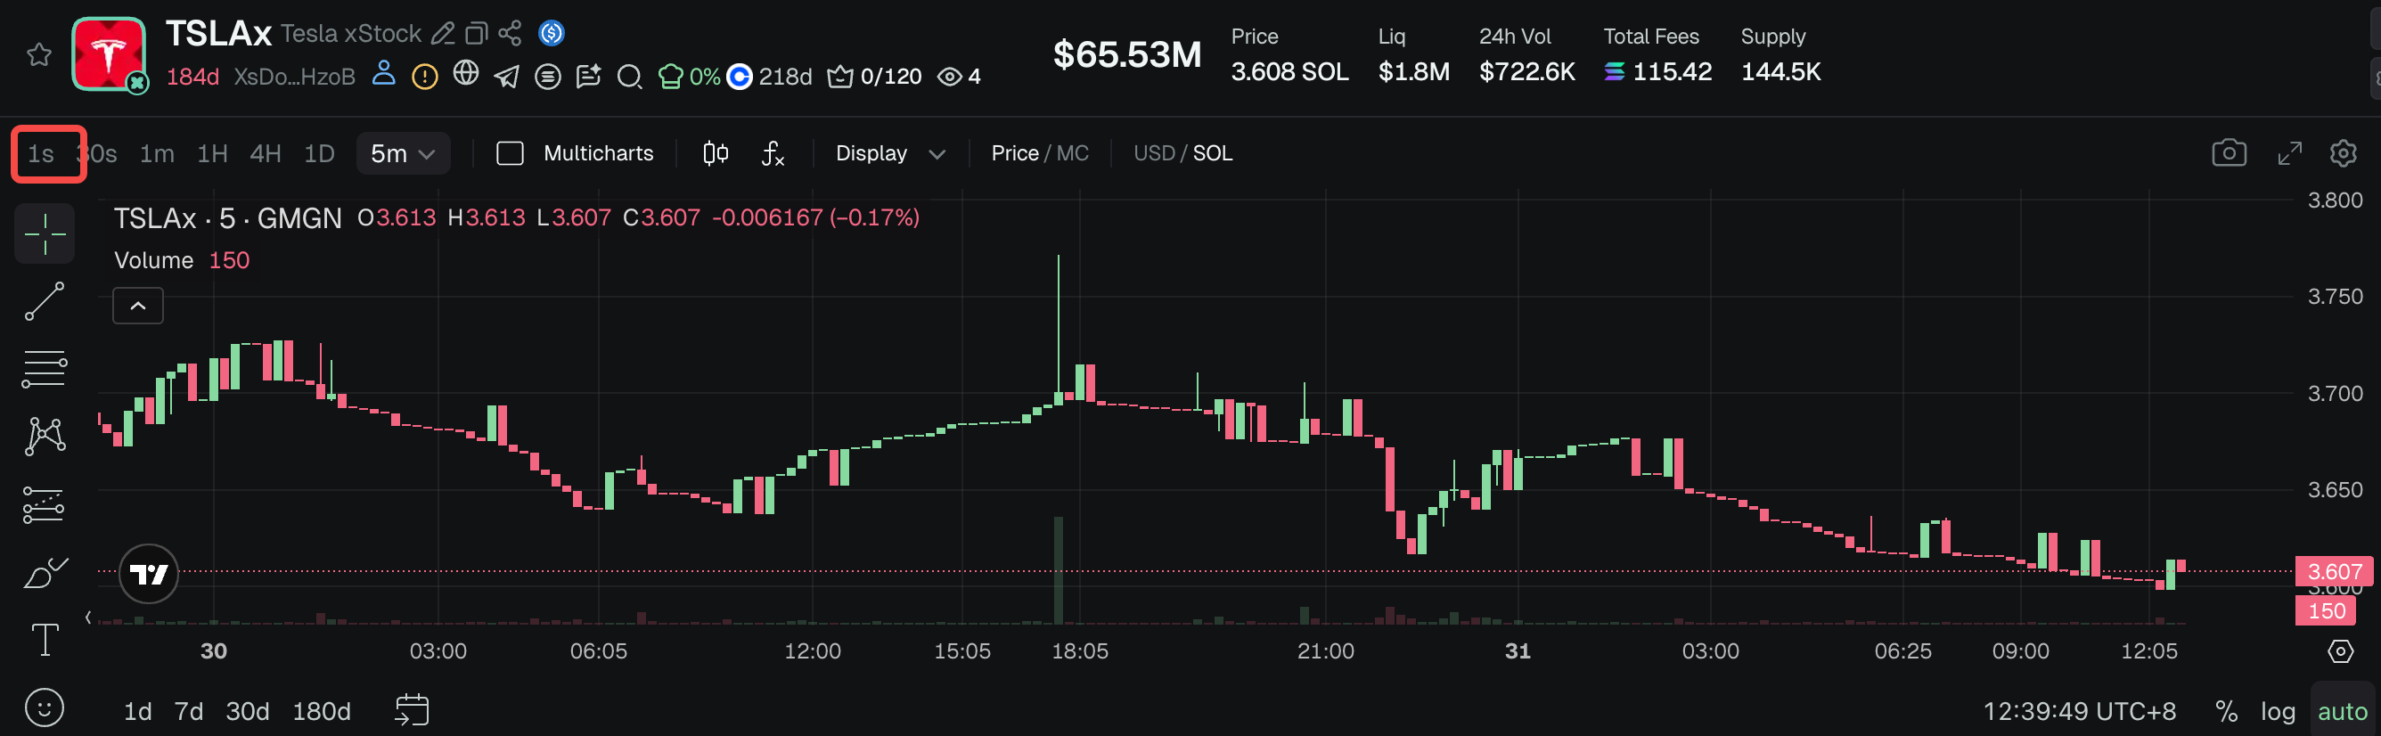Screen dimensions: 2381x736
Task: Add TSLAx to favorites star
Action: pos(39,55)
